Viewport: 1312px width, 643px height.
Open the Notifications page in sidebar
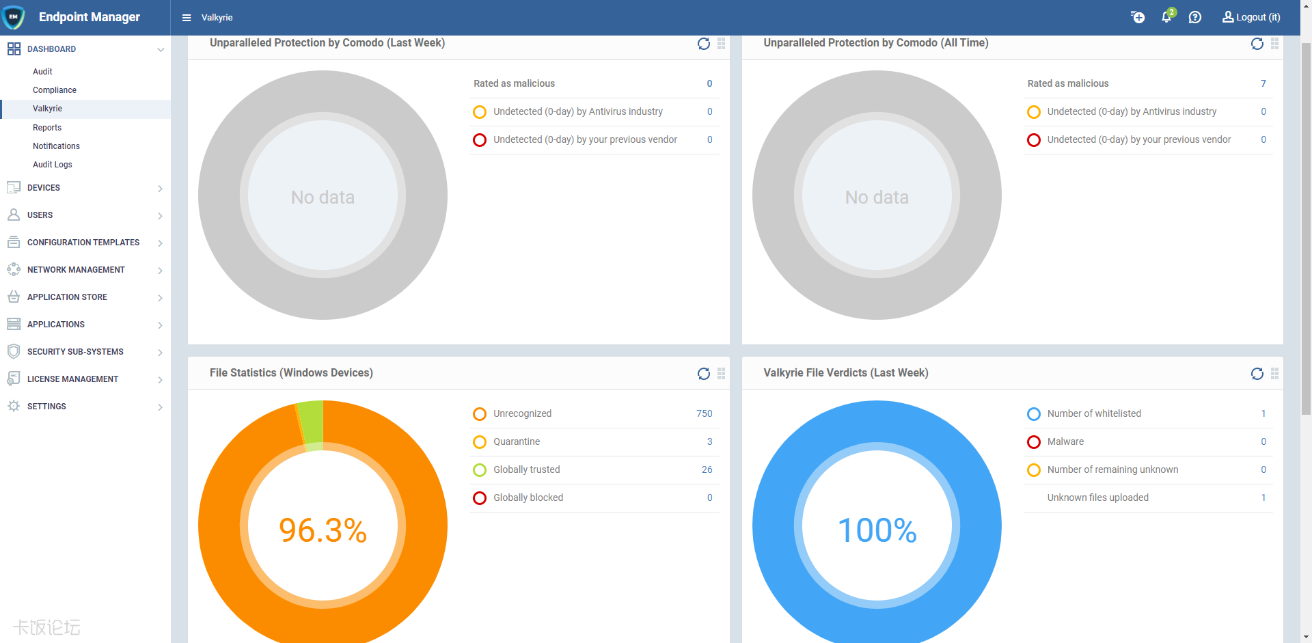point(56,146)
